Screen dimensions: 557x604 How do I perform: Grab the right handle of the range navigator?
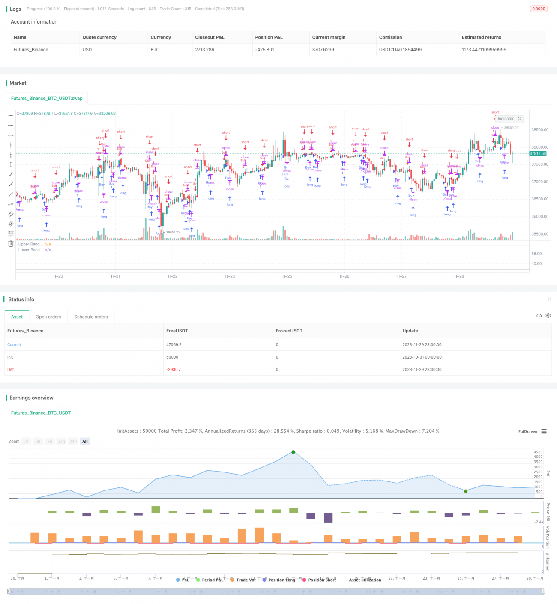pos(543,592)
